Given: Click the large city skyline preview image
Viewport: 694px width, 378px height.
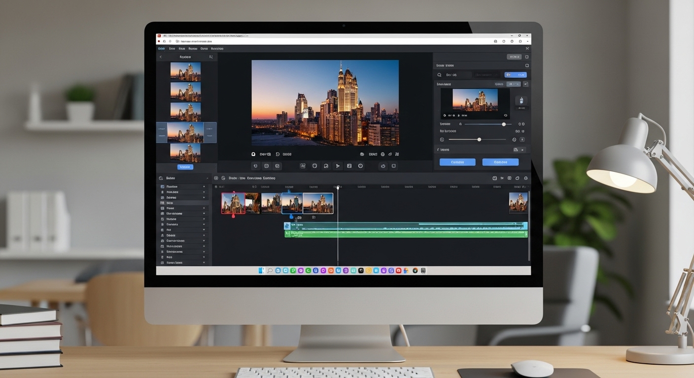Looking at the screenshot, I should click(325, 102).
